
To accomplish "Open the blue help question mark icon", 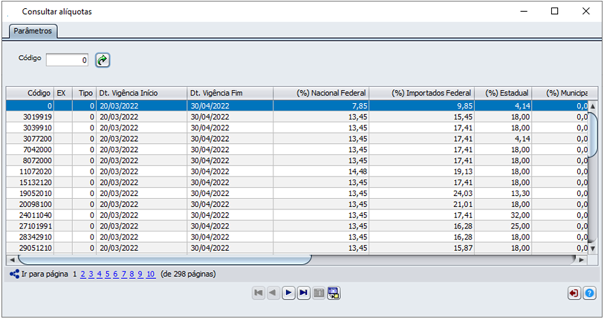I will click(x=589, y=293).
